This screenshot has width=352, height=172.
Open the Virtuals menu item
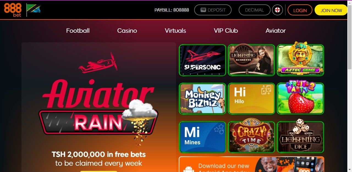tap(175, 31)
